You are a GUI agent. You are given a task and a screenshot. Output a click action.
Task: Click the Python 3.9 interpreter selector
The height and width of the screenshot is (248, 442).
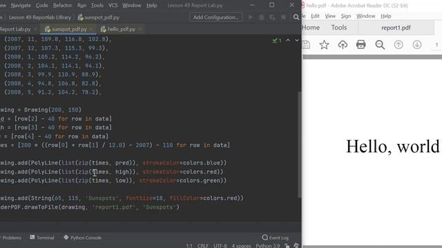click(x=268, y=246)
